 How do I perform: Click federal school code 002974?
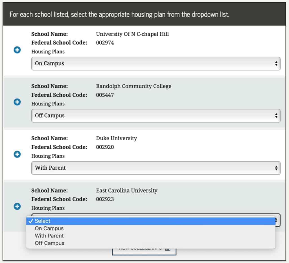pyautogui.click(x=105, y=43)
